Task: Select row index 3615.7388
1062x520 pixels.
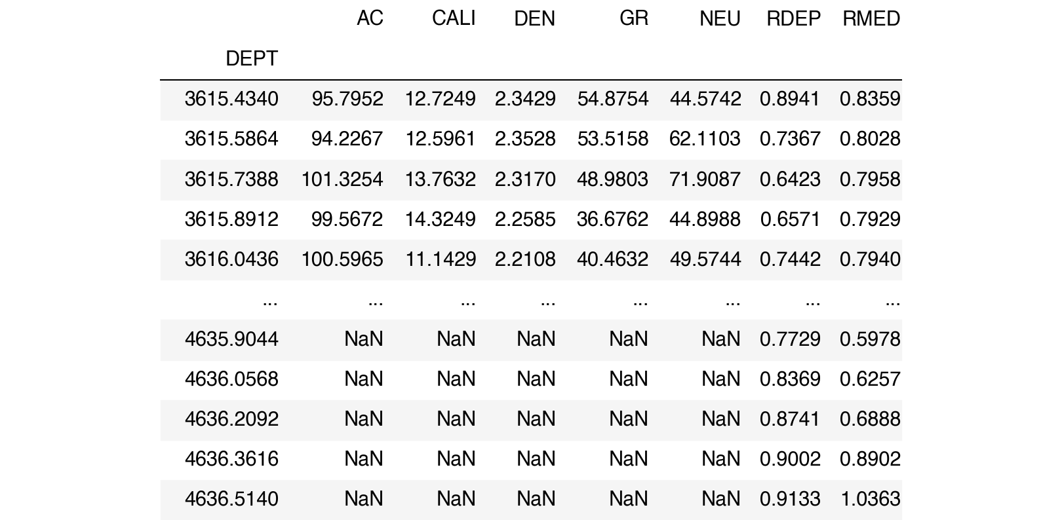Action: click(x=231, y=179)
